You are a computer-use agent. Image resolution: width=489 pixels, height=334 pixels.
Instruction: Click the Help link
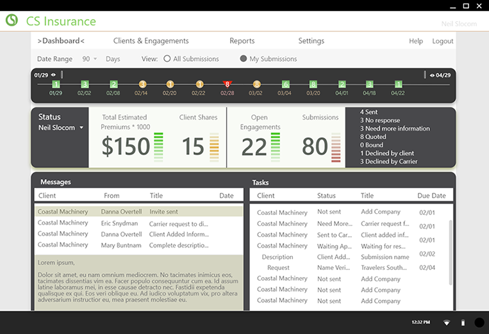coord(415,41)
